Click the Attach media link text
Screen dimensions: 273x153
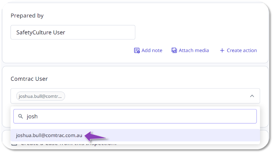pyautogui.click(x=194, y=51)
